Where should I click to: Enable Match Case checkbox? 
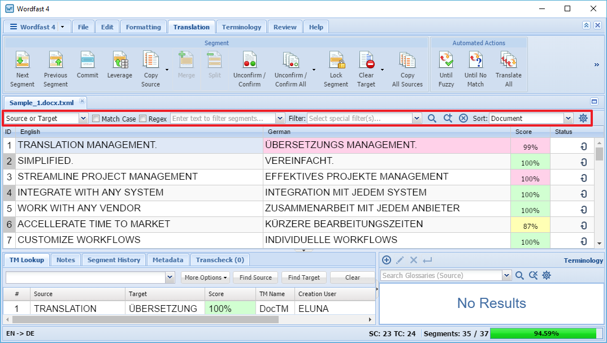click(96, 119)
